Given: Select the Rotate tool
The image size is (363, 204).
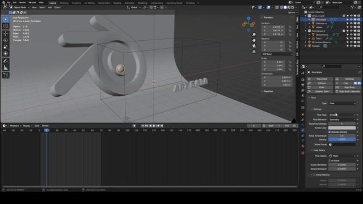Looking at the screenshot, I should pos(6,40).
